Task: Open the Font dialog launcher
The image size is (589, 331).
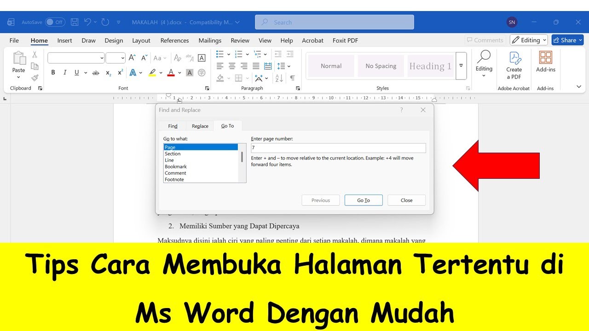Action: 207,88
